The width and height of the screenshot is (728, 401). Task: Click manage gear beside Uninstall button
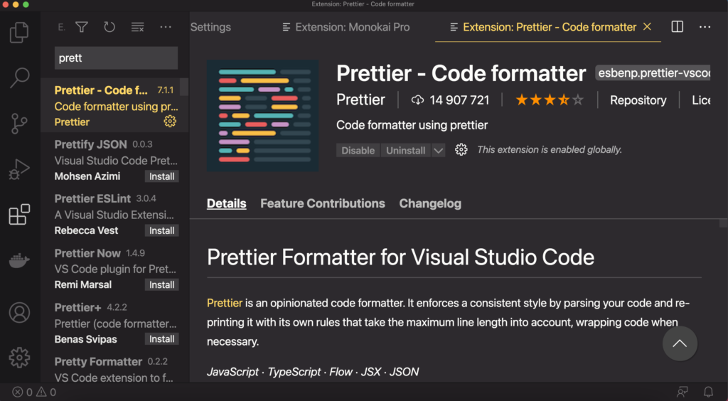461,150
